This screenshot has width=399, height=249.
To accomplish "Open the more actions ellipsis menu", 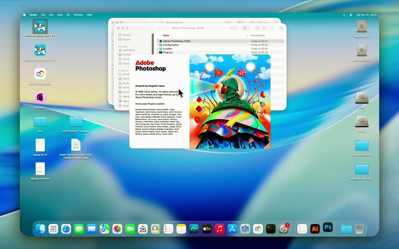I will (x=271, y=28).
